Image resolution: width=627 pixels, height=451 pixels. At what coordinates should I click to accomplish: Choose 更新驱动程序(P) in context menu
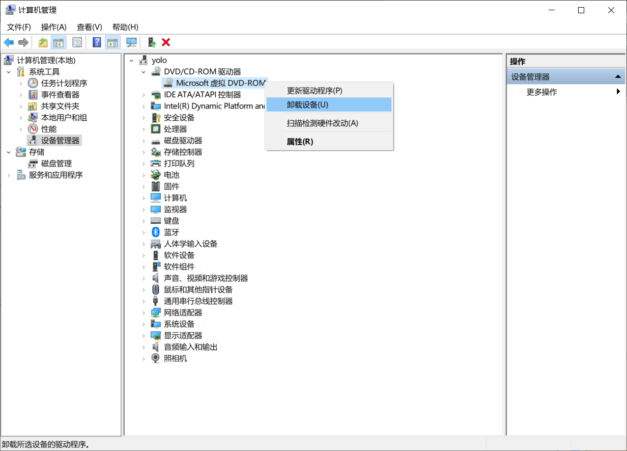tap(329, 91)
